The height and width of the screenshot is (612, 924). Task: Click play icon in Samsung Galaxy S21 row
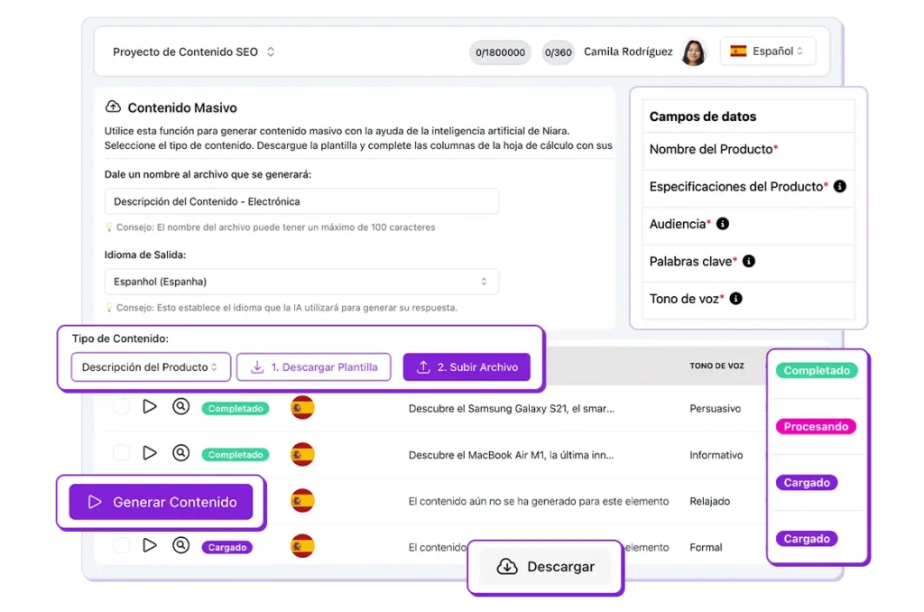coord(150,407)
